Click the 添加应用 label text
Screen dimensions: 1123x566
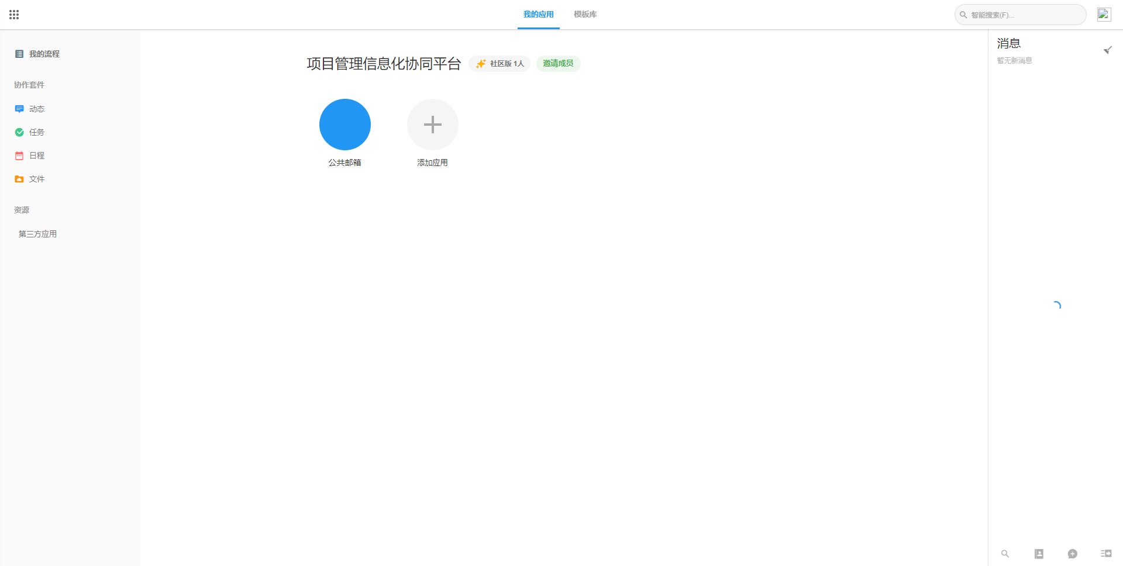coord(432,163)
